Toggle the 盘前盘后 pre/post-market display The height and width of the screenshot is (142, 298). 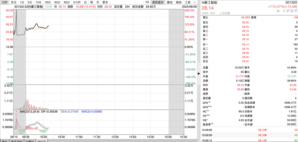click(158, 2)
